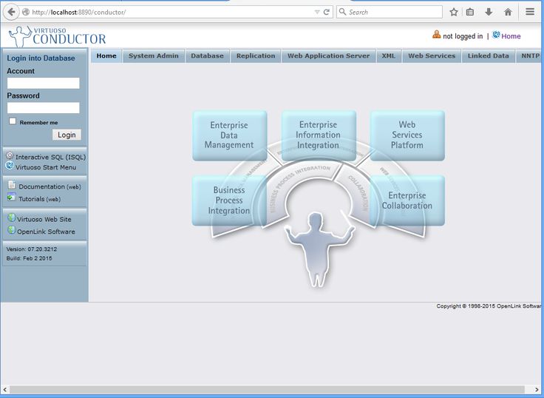The image size is (544, 398).
Task: Switch to the Home tab
Action: [106, 56]
